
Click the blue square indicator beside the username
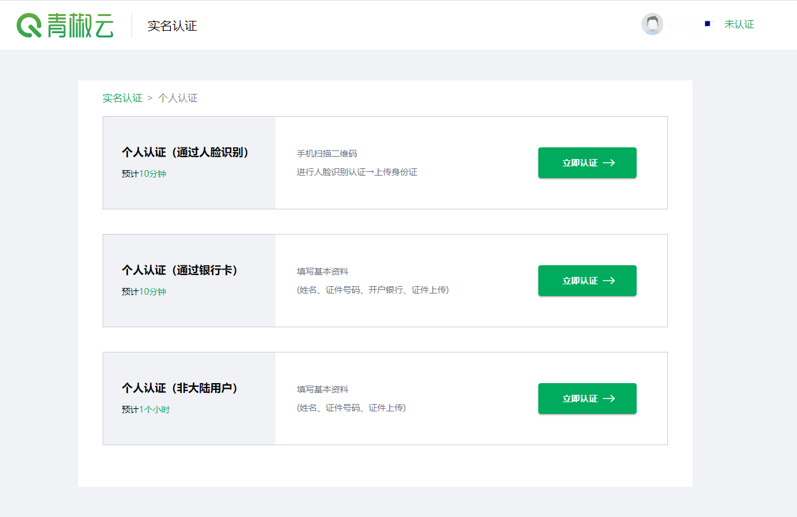click(707, 23)
